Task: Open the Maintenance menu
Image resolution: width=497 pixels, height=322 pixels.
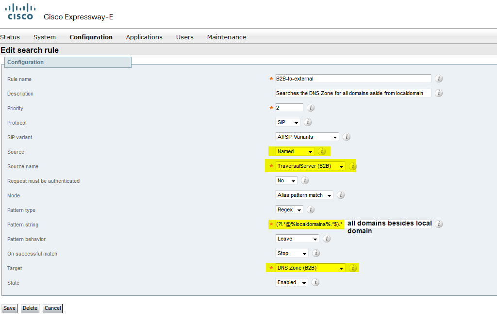Action: point(227,37)
